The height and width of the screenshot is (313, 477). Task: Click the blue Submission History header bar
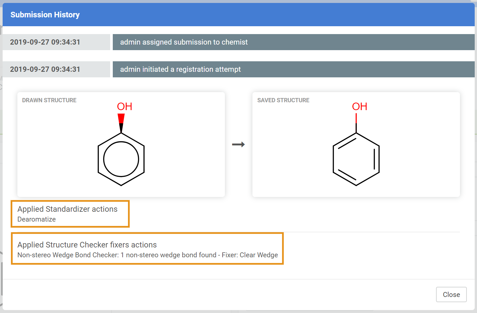click(262, 15)
